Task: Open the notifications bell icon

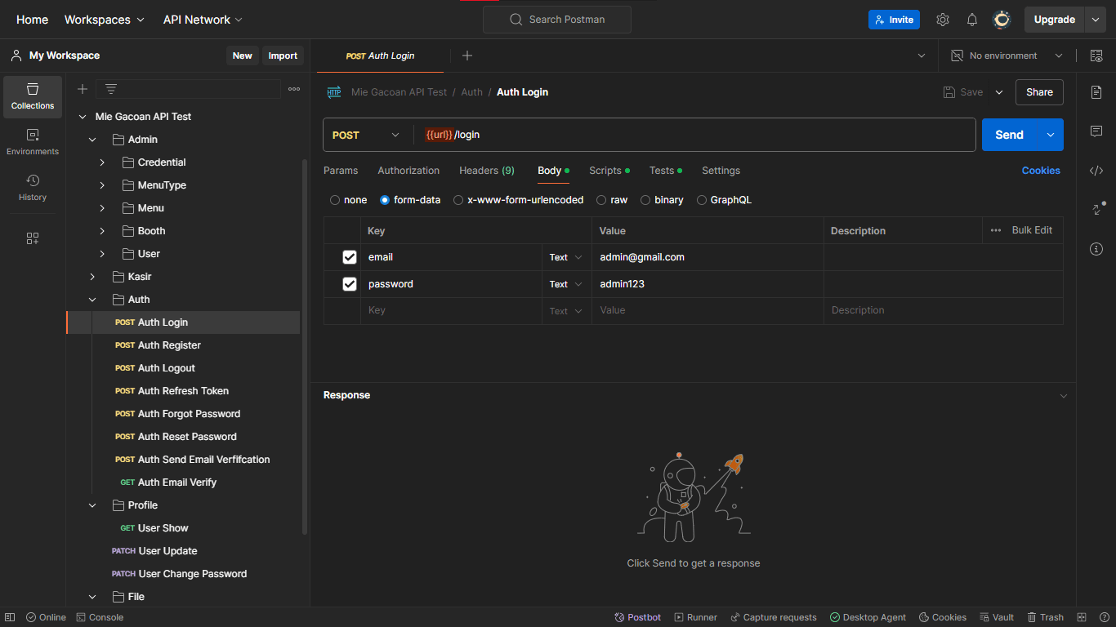Action: (972, 20)
